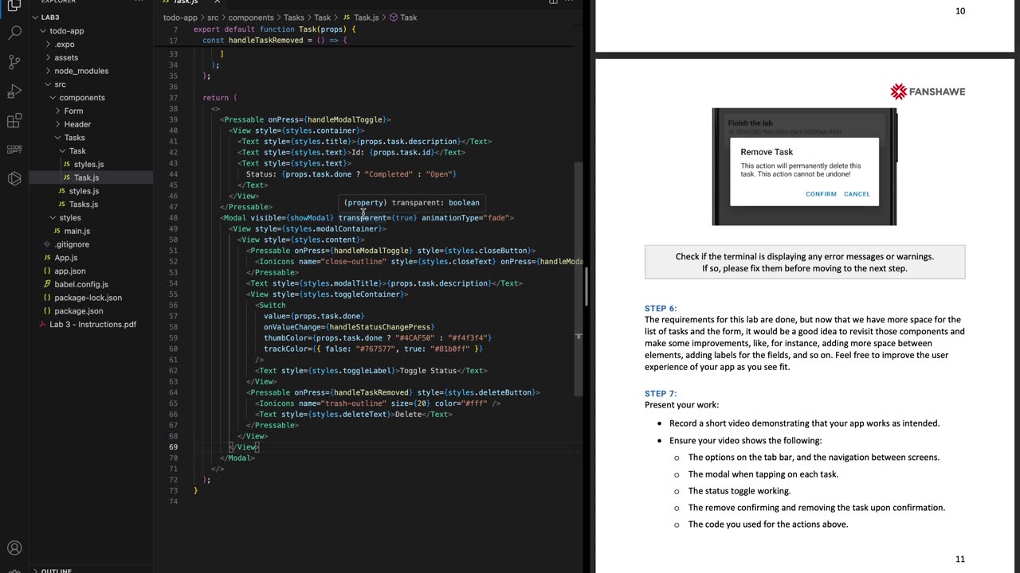Click the JS icon next to App.js
Screen dimensions: 1020x573
(47, 258)
